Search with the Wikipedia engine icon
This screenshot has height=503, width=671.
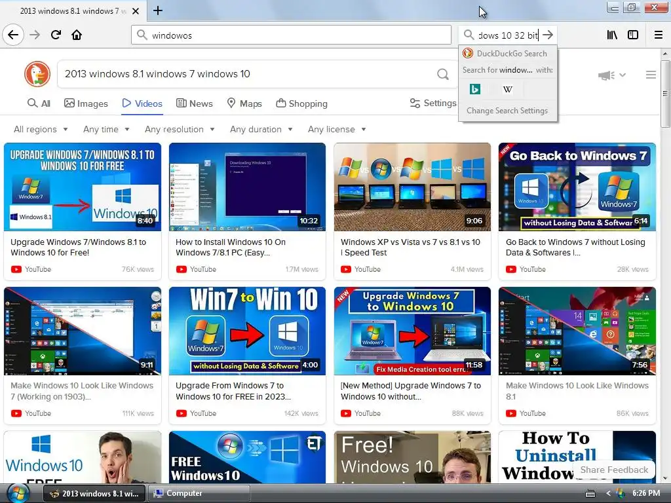point(508,89)
